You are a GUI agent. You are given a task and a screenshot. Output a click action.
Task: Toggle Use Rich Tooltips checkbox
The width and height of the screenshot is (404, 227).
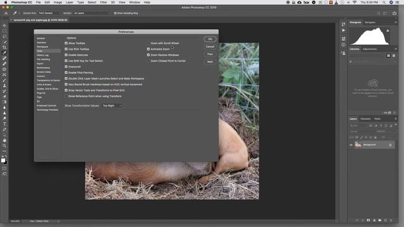[x=66, y=49]
